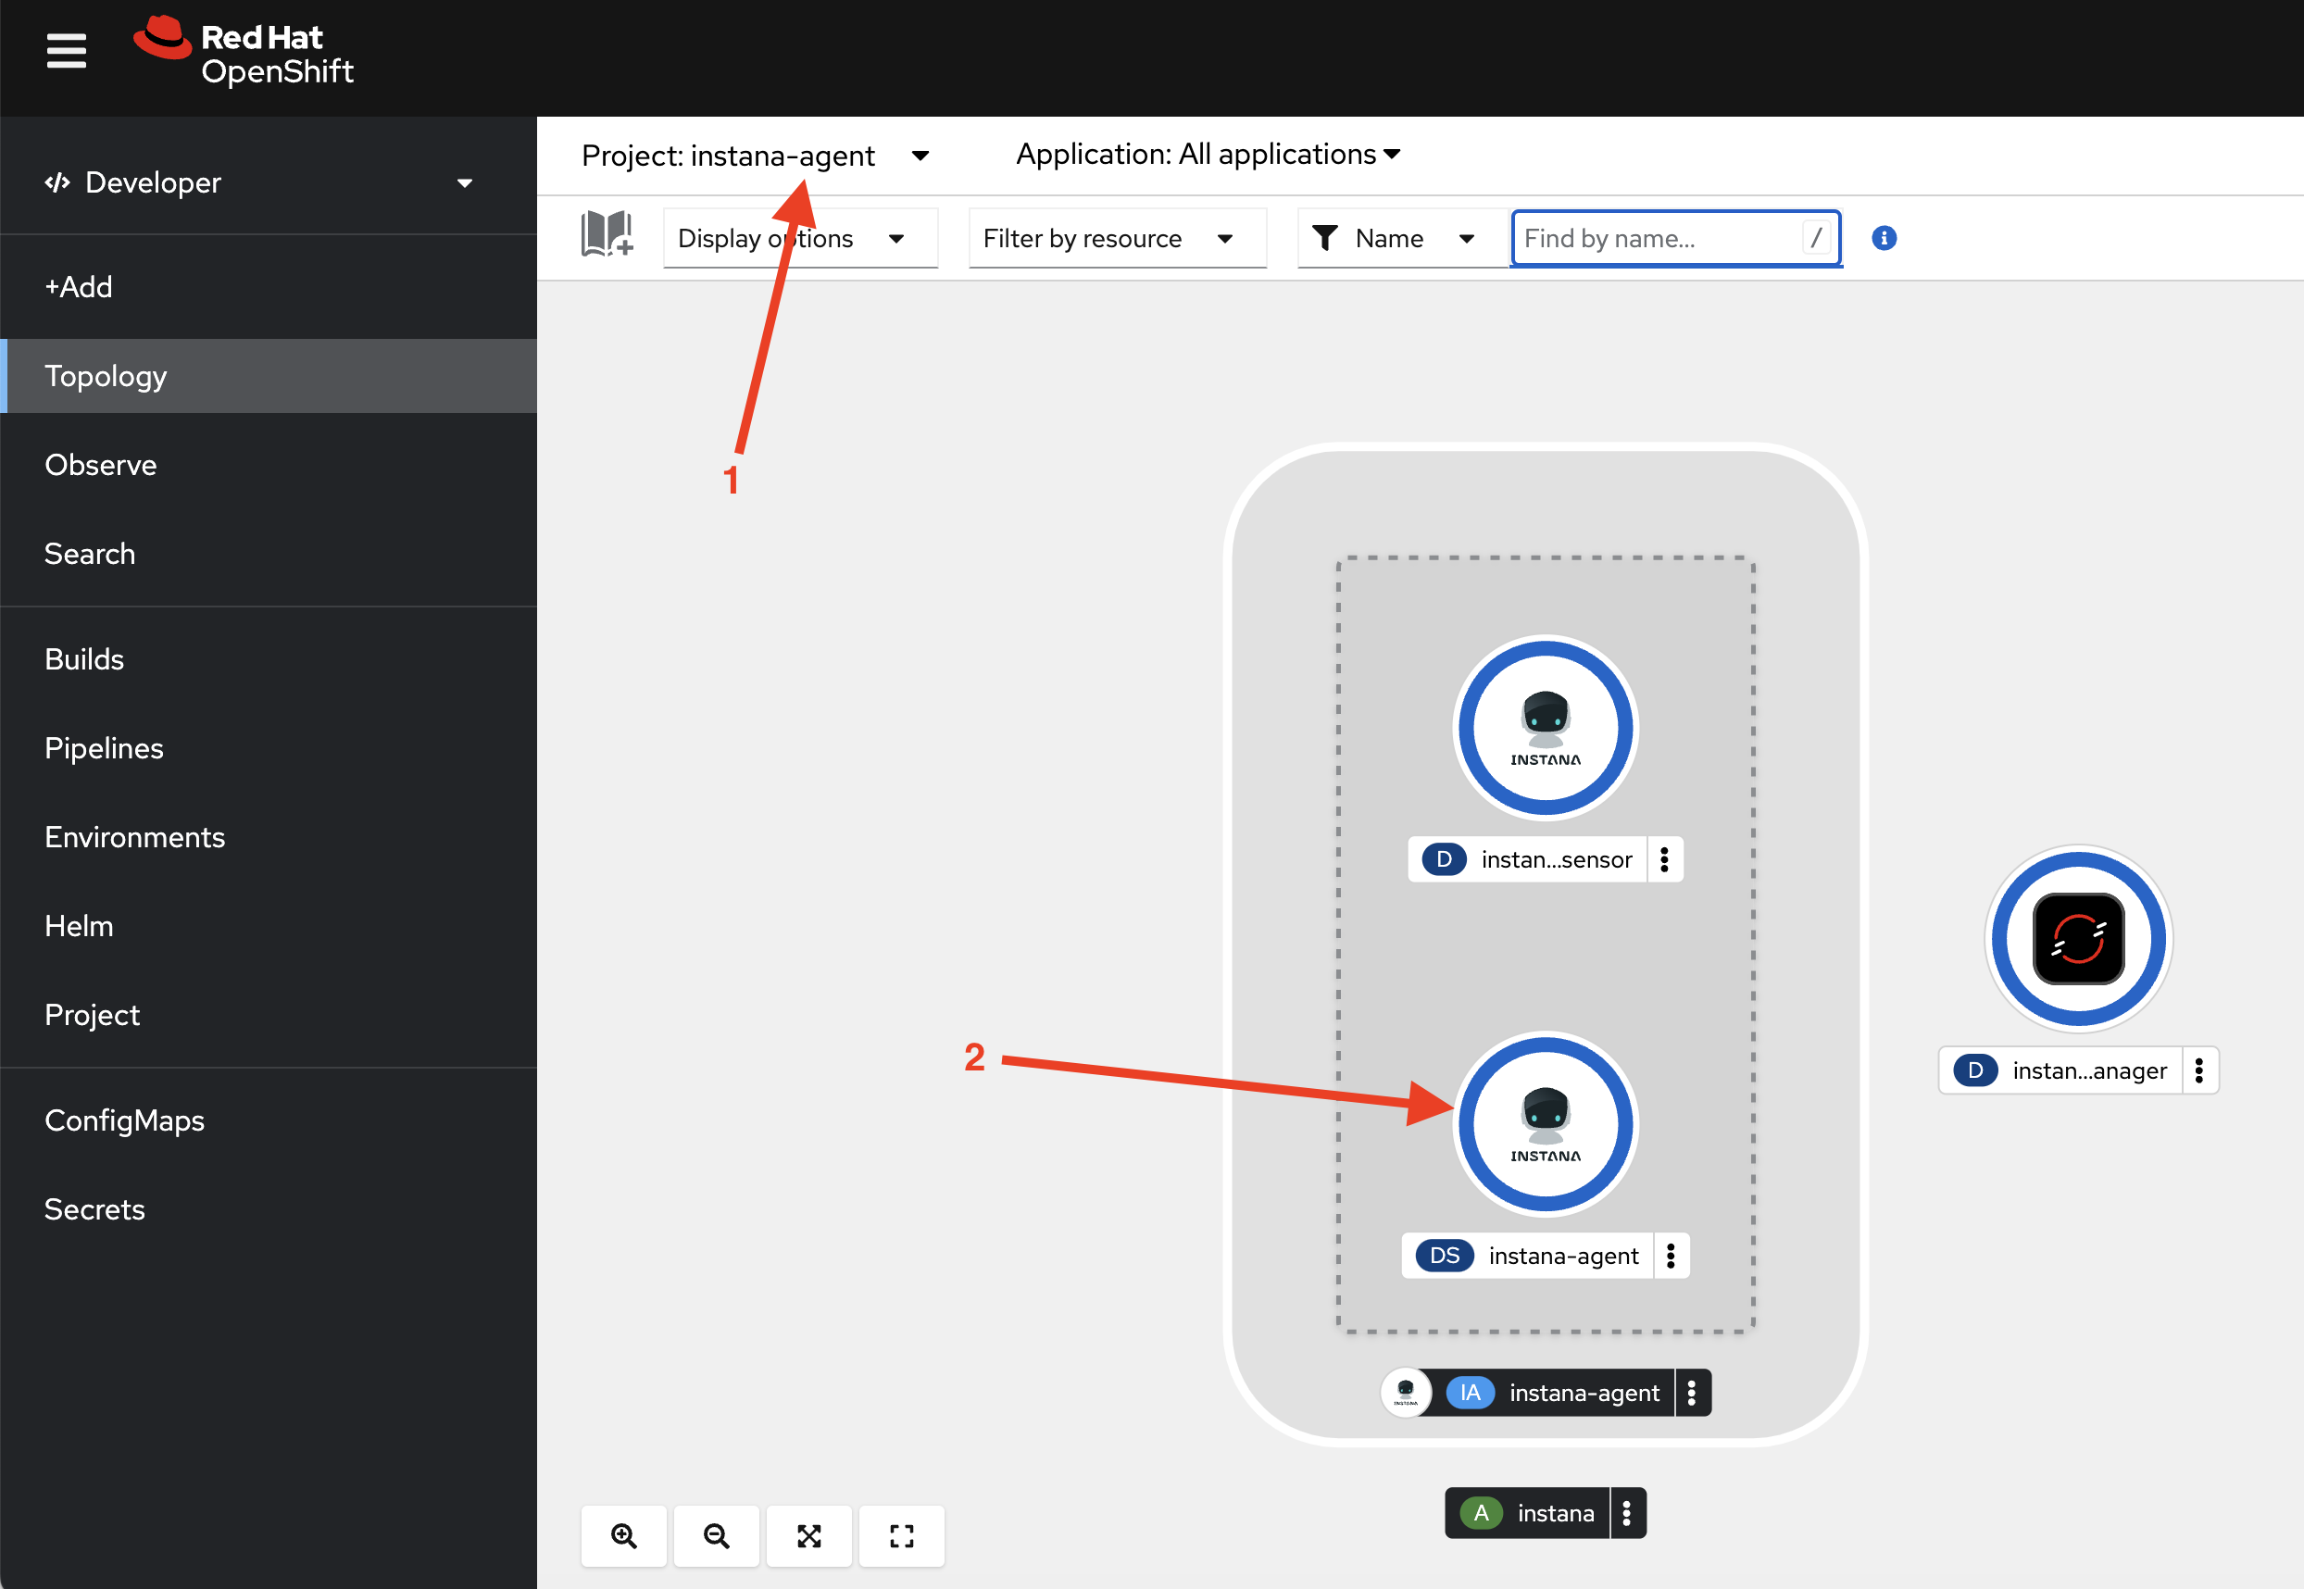Select the instana-agent DaemonSet node circle
Image resolution: width=2304 pixels, height=1589 pixels.
pyautogui.click(x=1546, y=1124)
